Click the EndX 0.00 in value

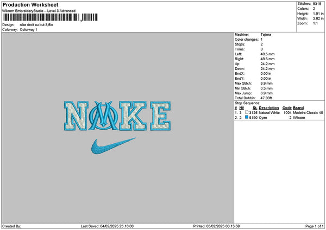click(266, 74)
